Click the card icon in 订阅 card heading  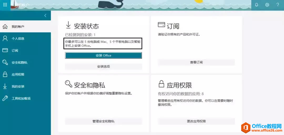tap(161, 25)
